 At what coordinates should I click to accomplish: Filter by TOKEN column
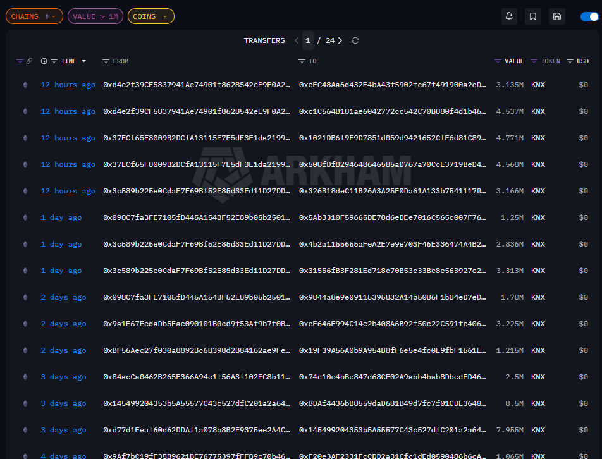pyautogui.click(x=534, y=61)
